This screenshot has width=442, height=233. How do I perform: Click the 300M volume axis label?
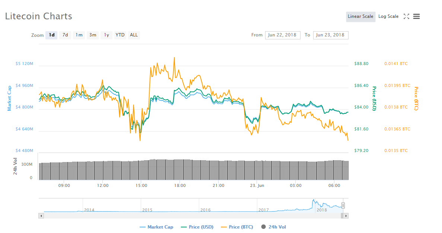[x=27, y=164]
